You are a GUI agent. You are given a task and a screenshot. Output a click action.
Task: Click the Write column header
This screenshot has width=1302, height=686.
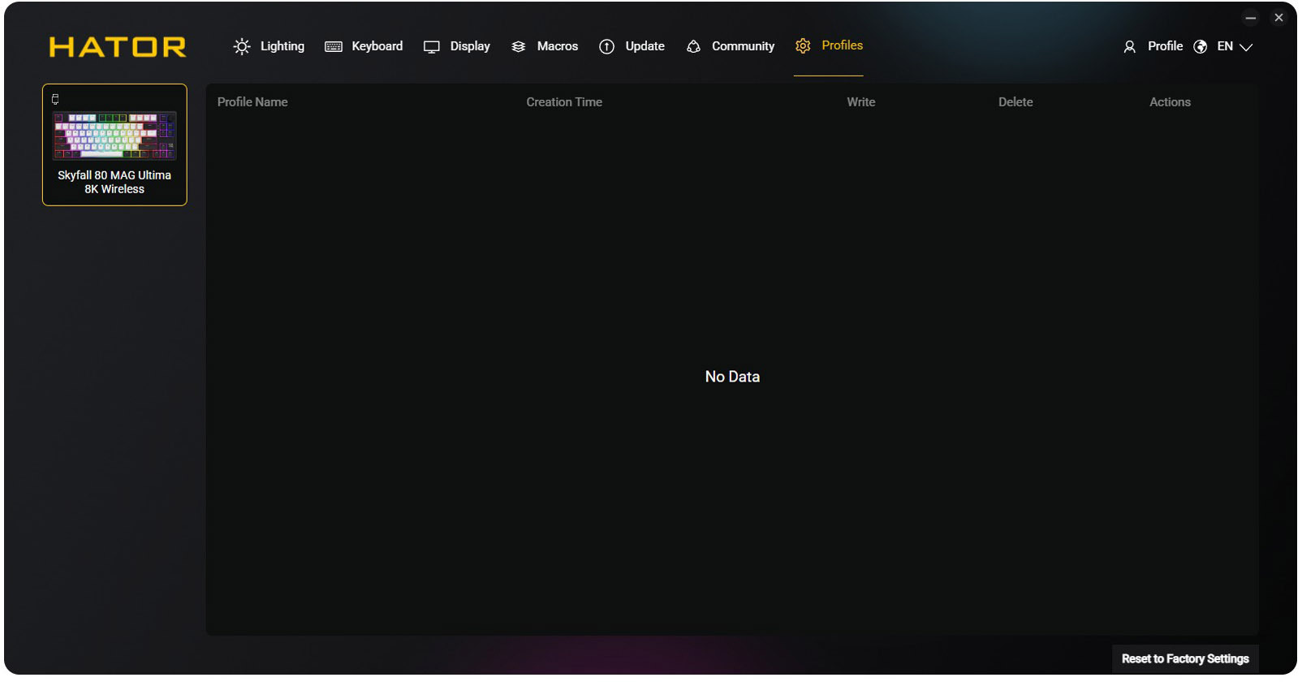pos(860,102)
